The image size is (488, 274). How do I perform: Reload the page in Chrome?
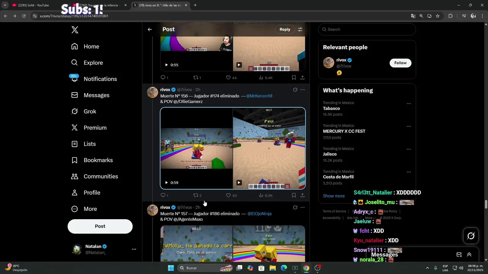point(24,16)
